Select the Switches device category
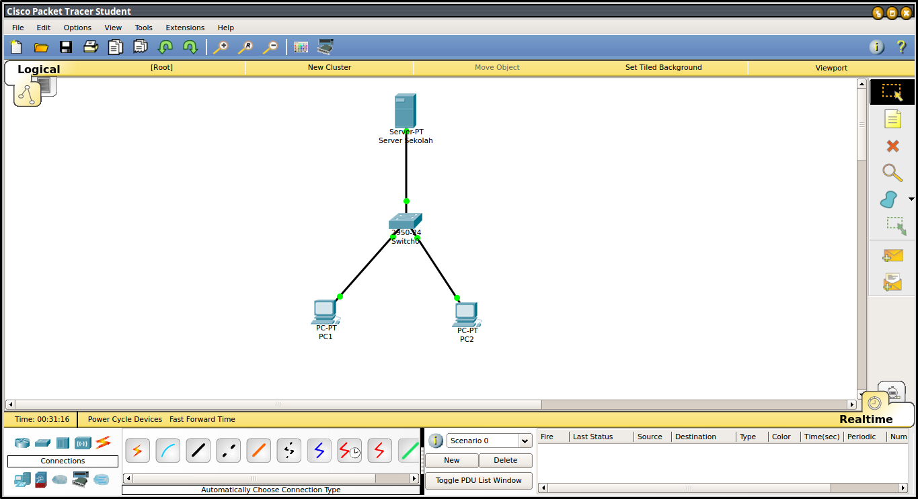 [42, 443]
